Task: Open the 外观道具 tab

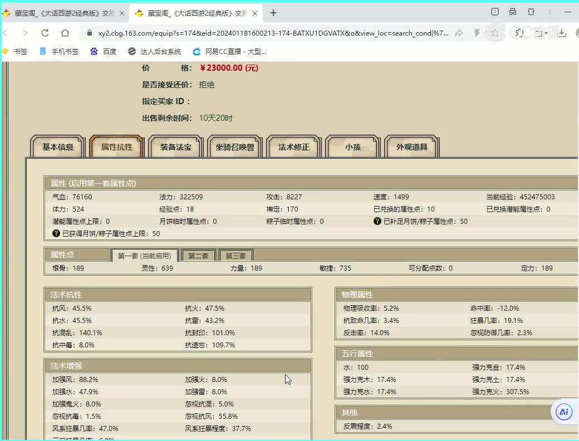Action: pyautogui.click(x=412, y=146)
